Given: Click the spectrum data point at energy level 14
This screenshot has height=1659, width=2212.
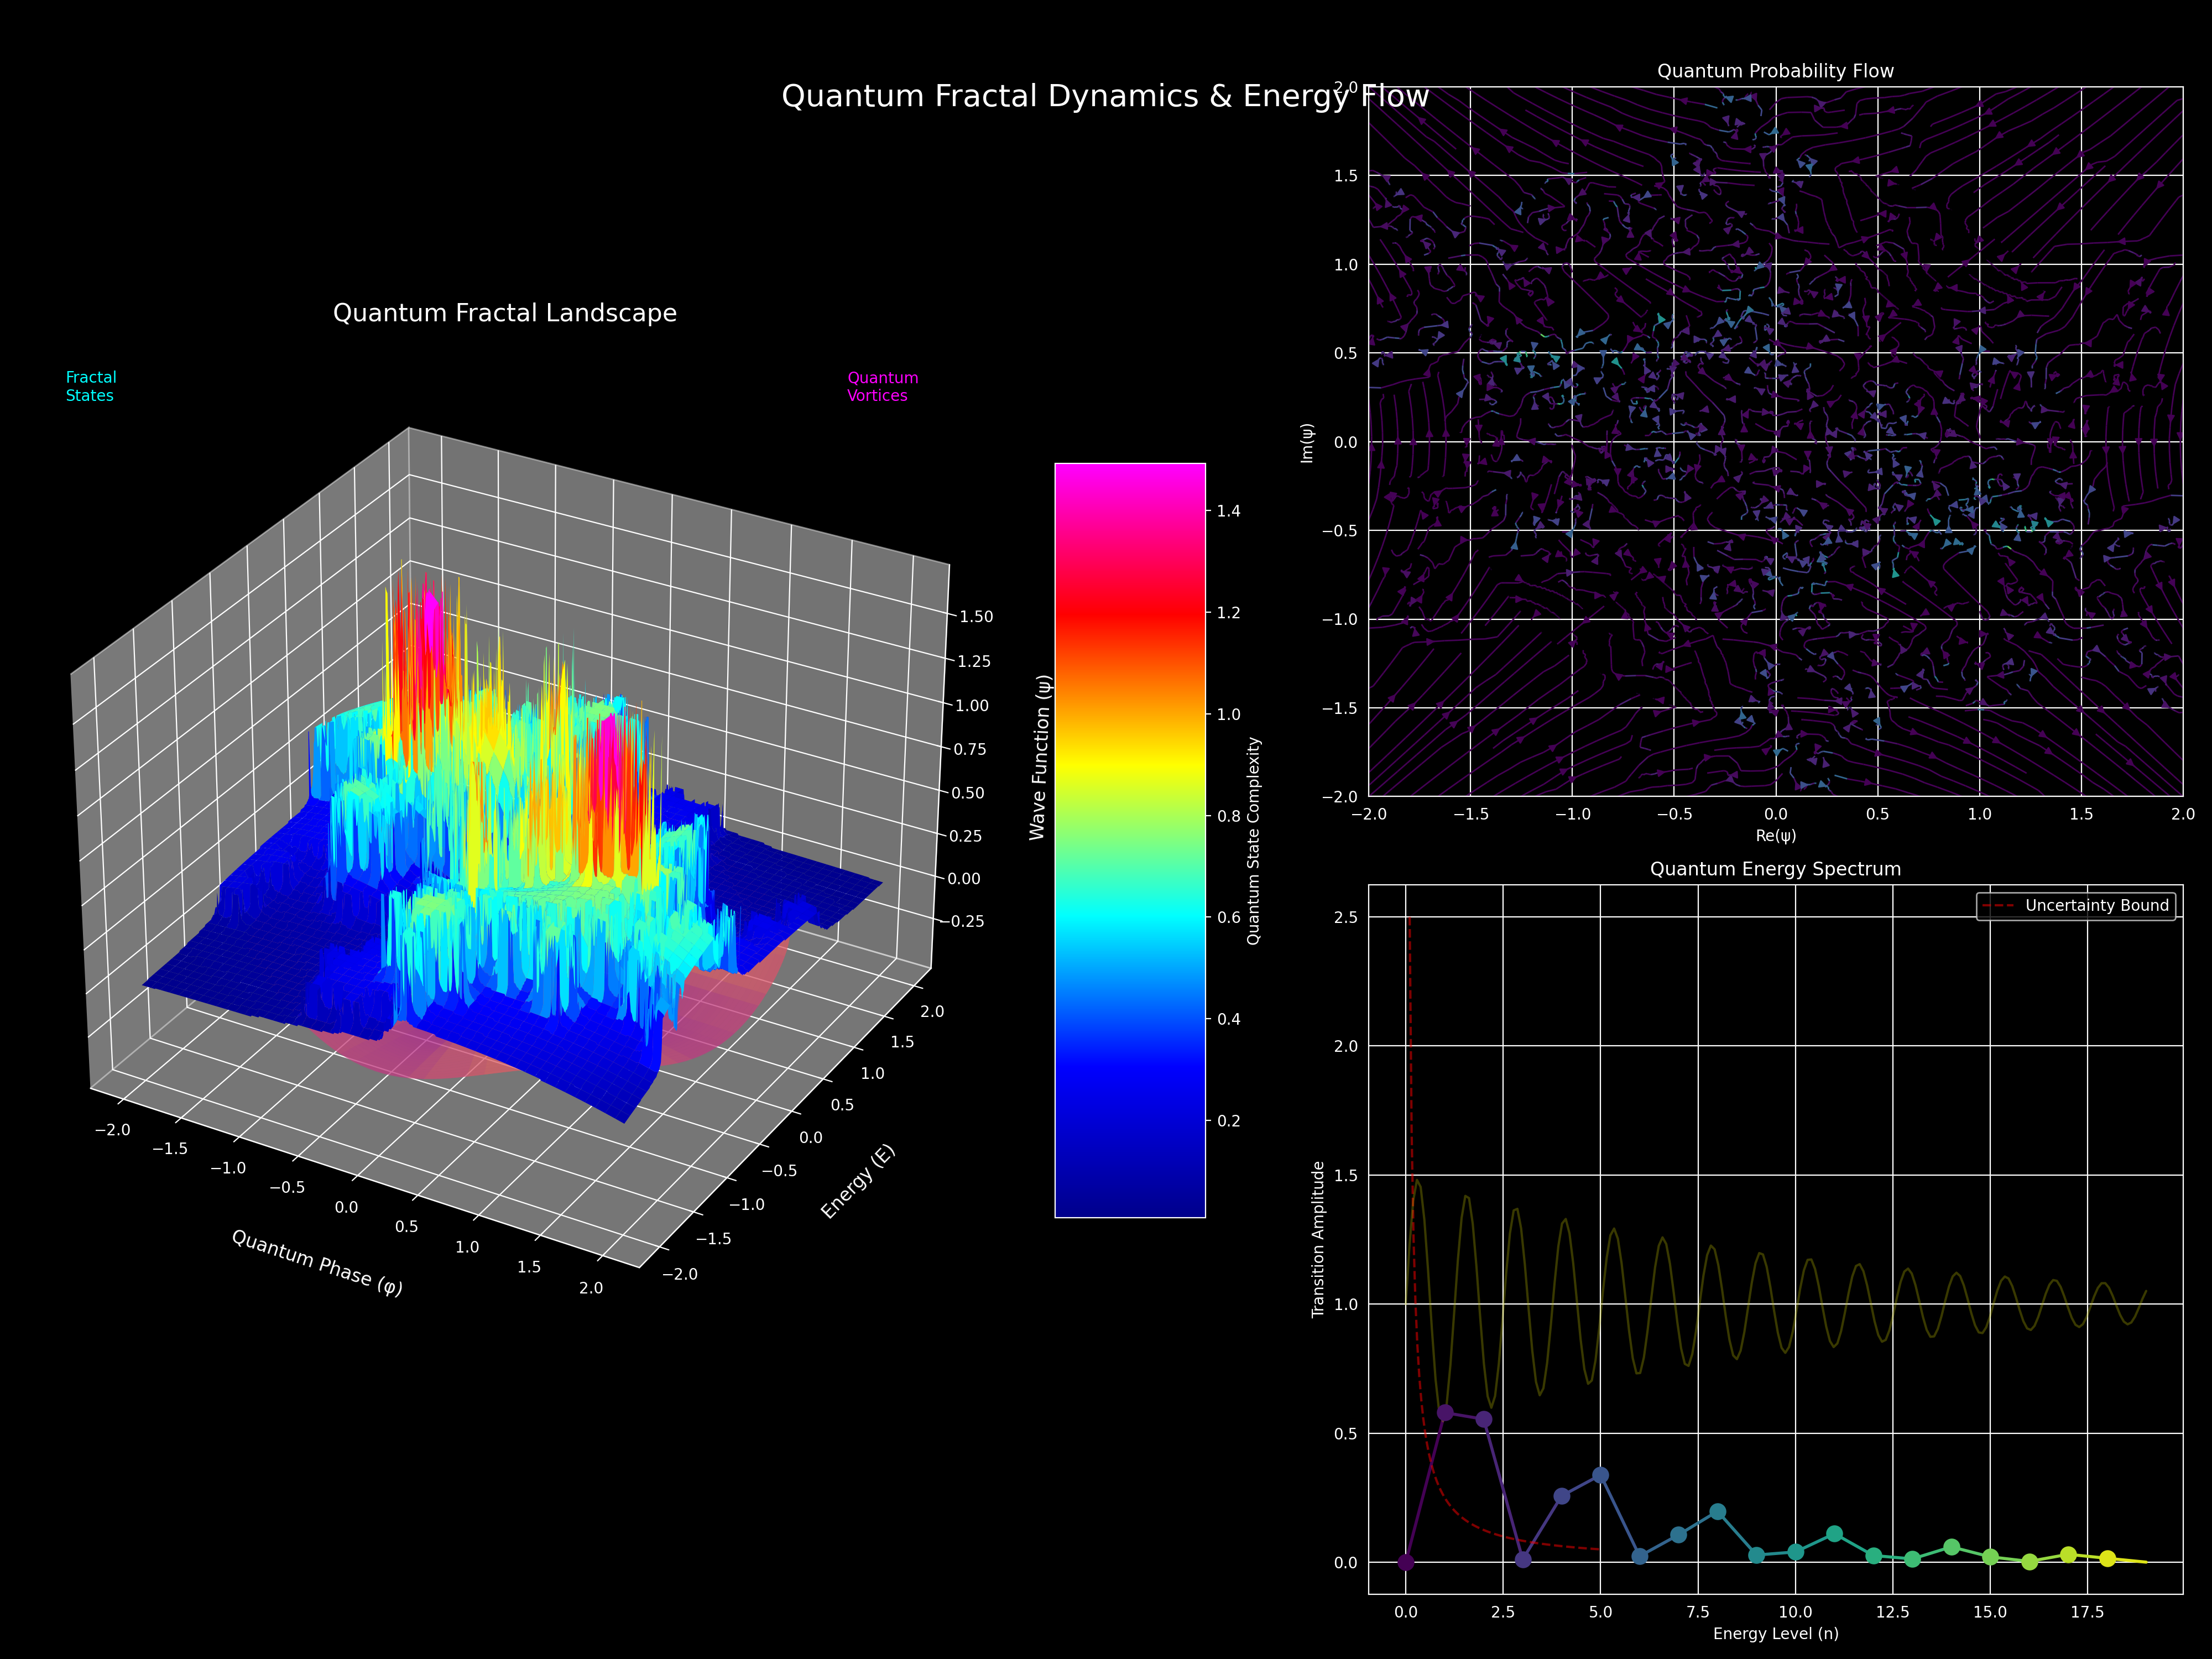Looking at the screenshot, I should [x=1951, y=1547].
